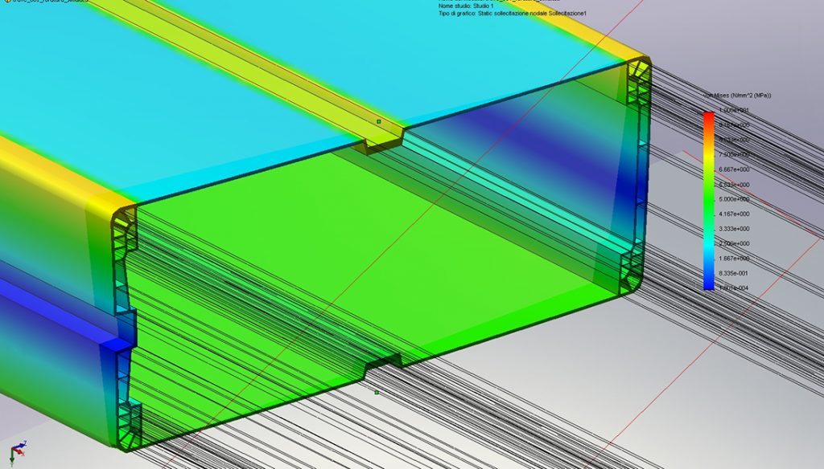This screenshot has width=824, height=469.
Task: Click the 8.335e-001 legend value
Action: [x=732, y=273]
